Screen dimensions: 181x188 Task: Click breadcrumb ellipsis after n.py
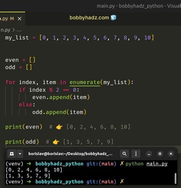point(19,30)
